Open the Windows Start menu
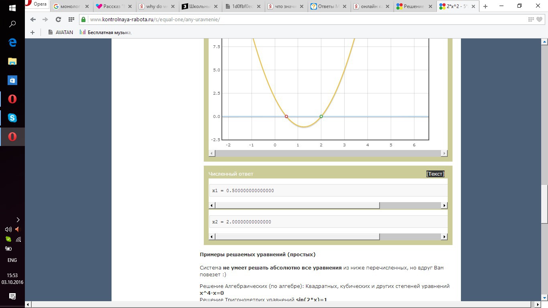This screenshot has width=548, height=308. coord(12,8)
